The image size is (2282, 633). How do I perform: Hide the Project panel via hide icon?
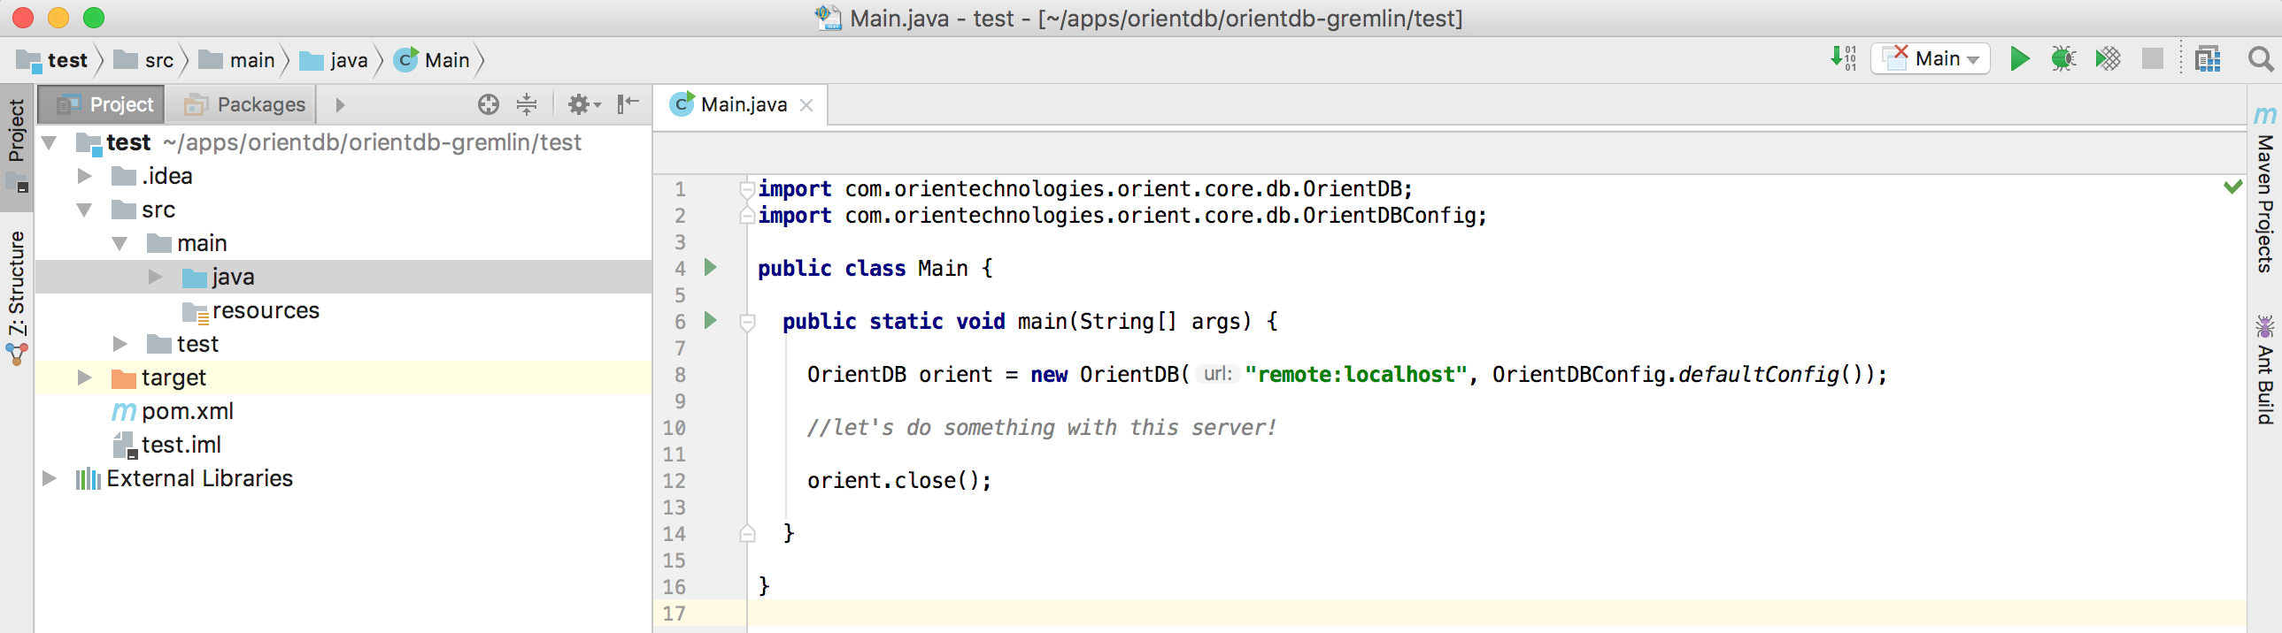click(628, 104)
